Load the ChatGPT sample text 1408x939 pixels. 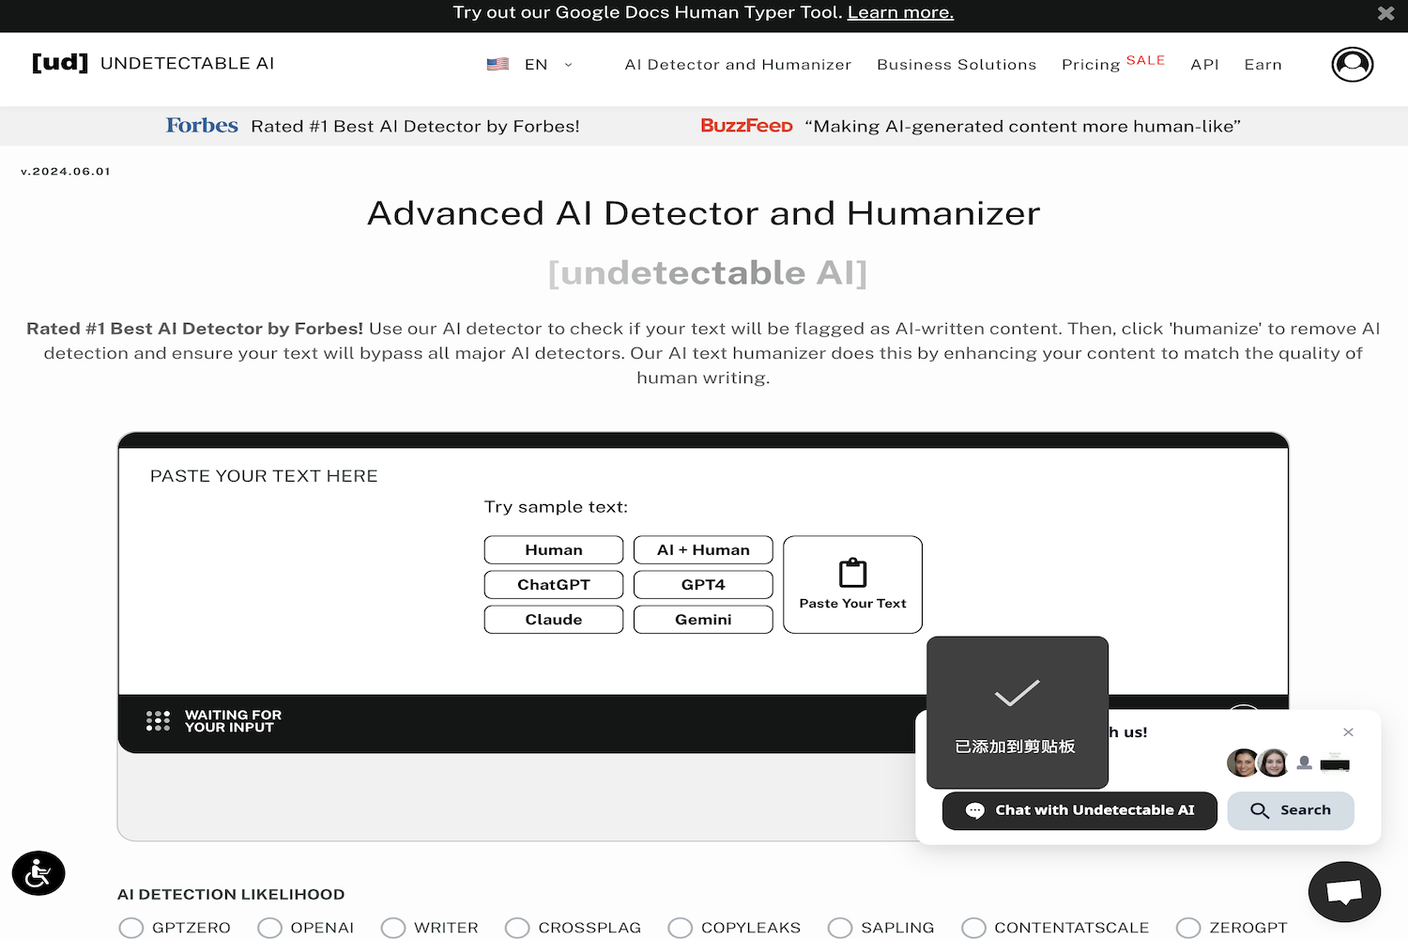coord(554,584)
